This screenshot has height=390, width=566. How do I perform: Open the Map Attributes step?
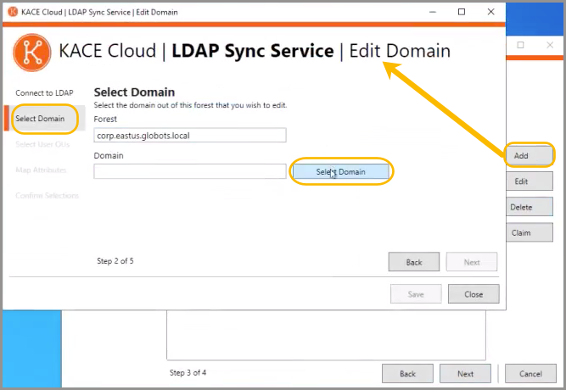(x=41, y=170)
